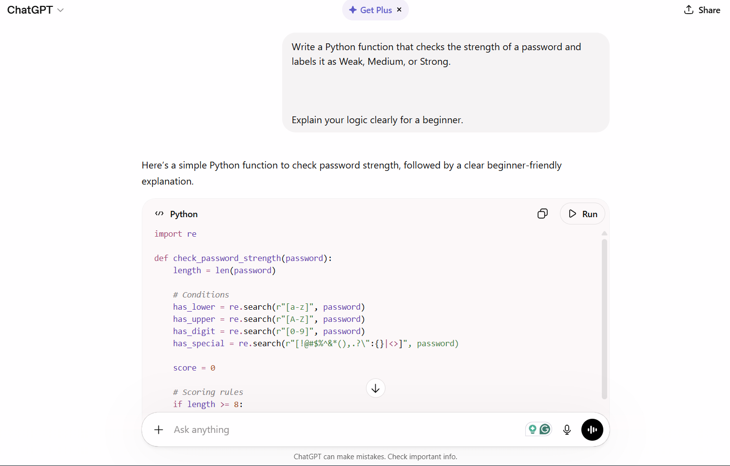The width and height of the screenshot is (730, 466).
Task: Start voice mode conversation
Action: (x=592, y=429)
